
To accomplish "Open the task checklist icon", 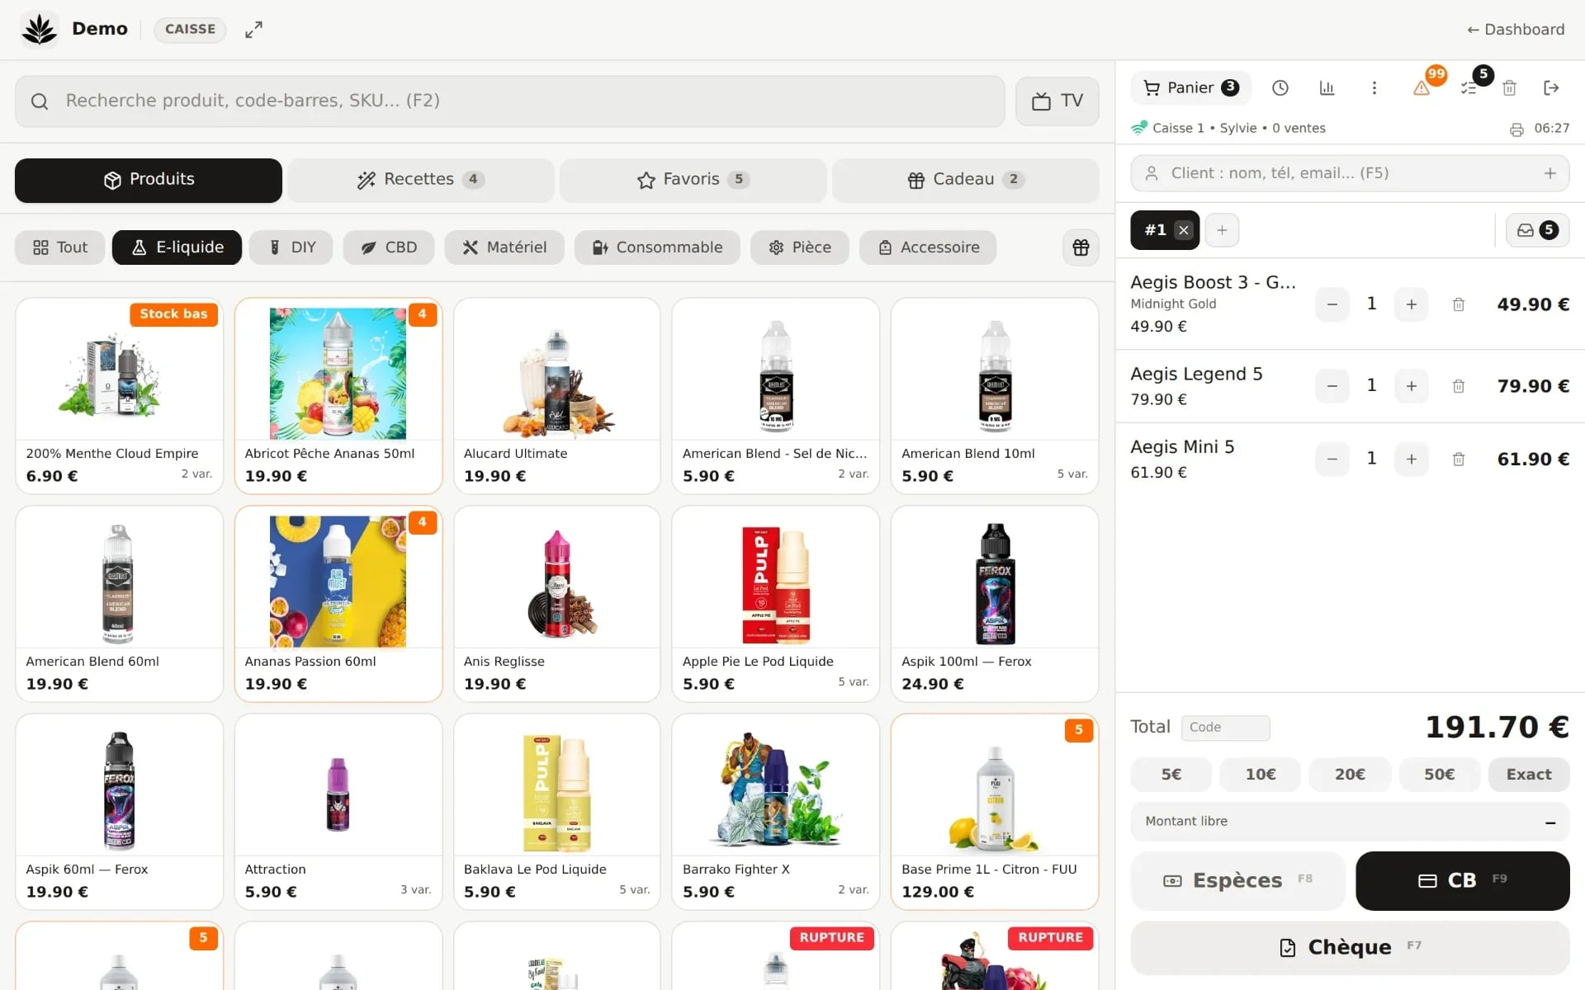I will click(1469, 88).
